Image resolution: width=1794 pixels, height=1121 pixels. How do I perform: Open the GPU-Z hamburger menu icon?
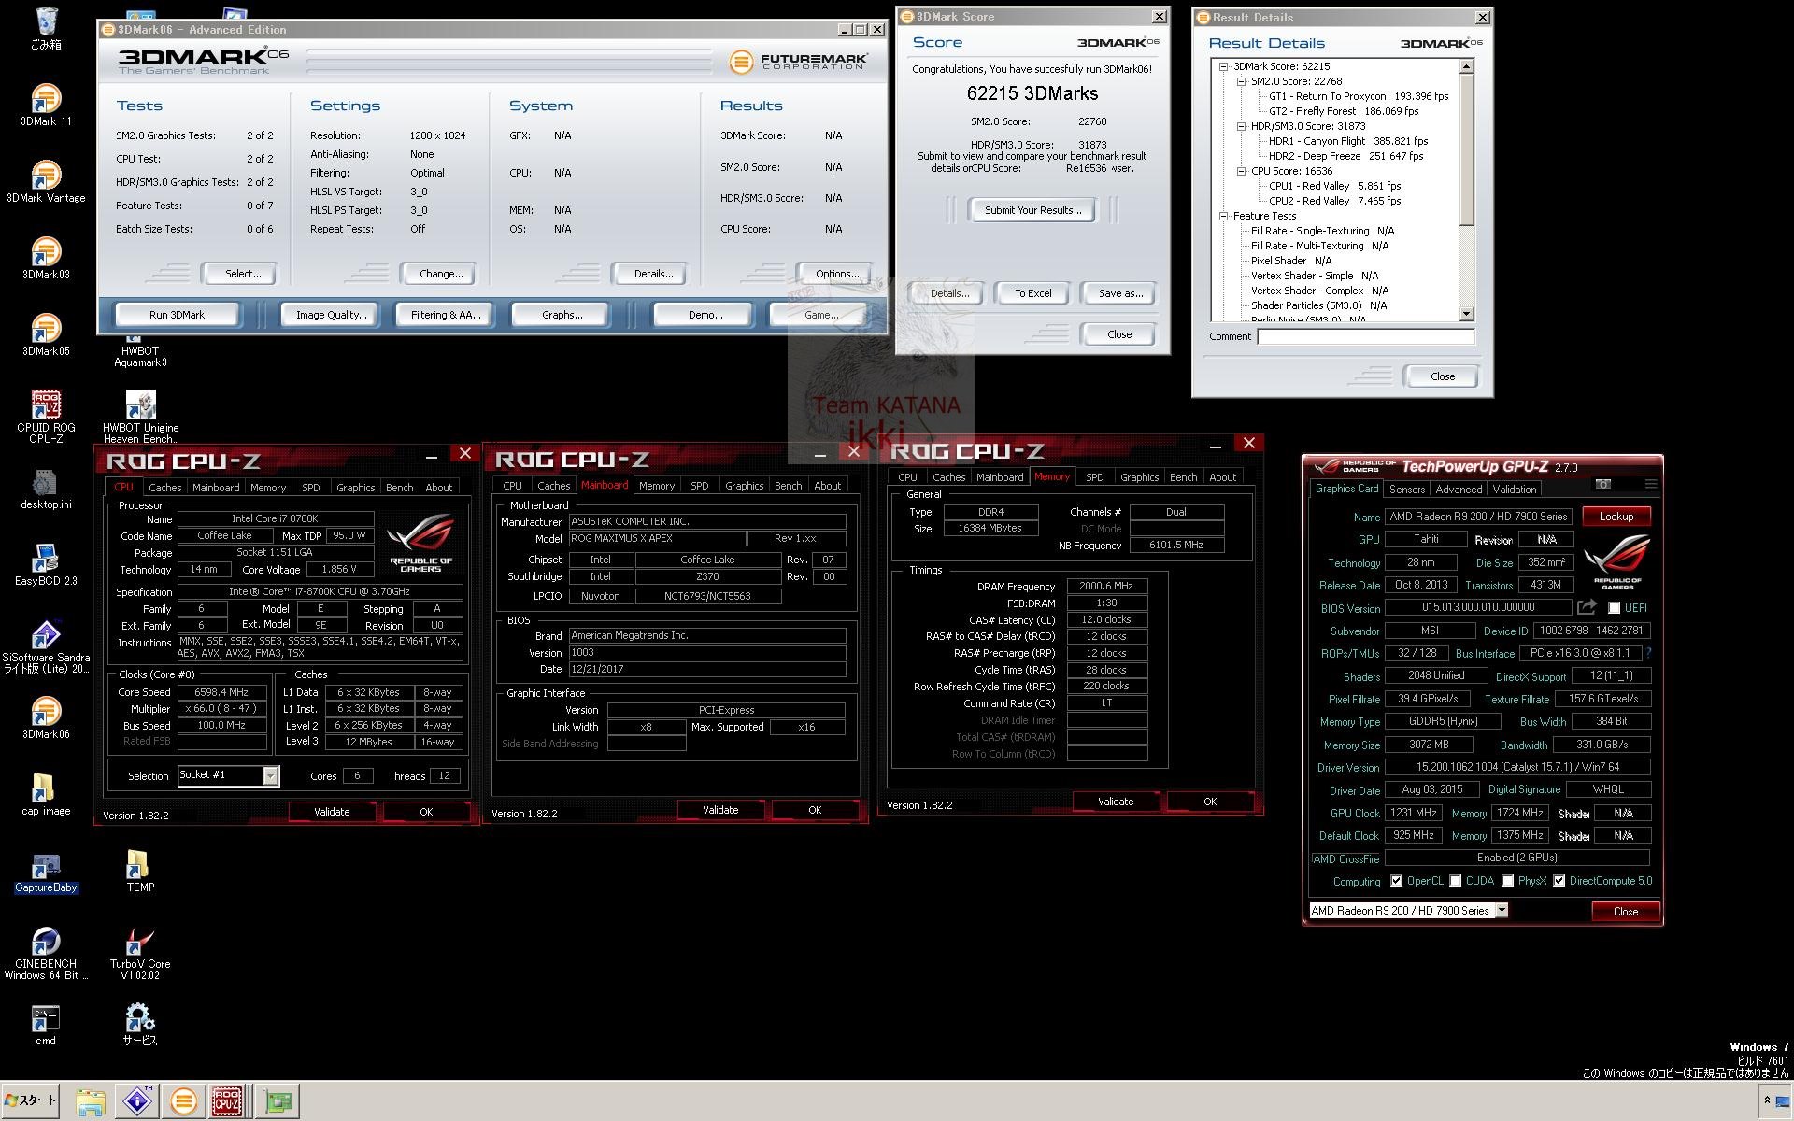1651,484
